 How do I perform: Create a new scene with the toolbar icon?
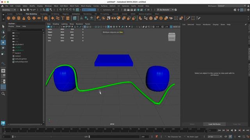[21, 10]
